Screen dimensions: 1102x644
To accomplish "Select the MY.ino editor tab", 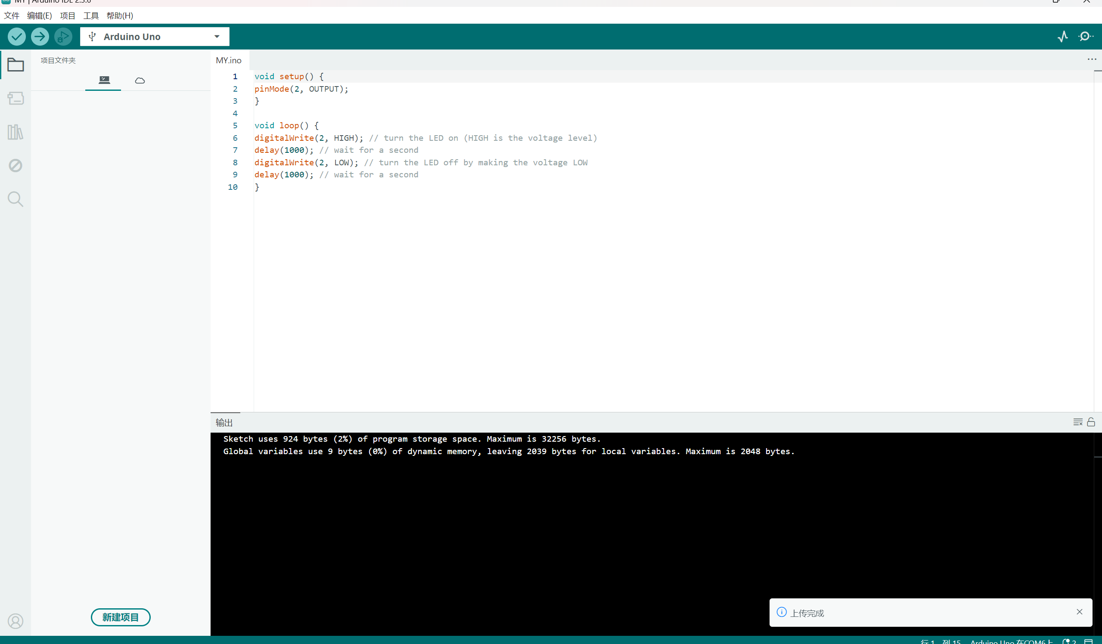I will tap(229, 60).
